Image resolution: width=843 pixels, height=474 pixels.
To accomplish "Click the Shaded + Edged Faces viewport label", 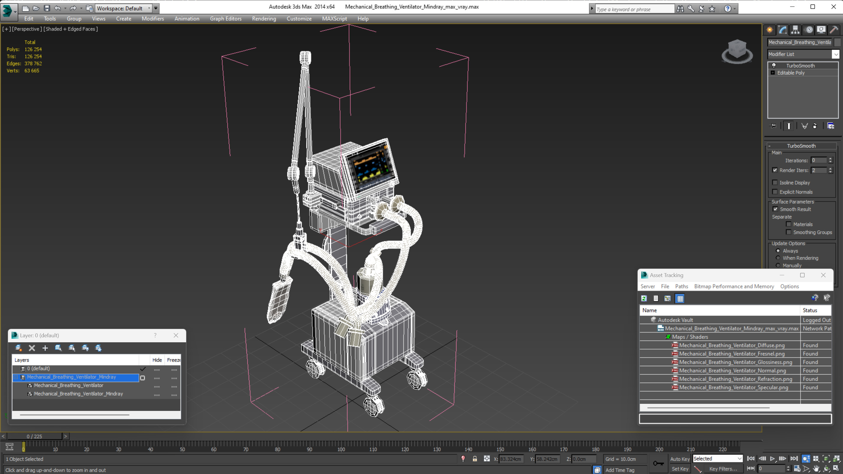I will click(x=71, y=29).
